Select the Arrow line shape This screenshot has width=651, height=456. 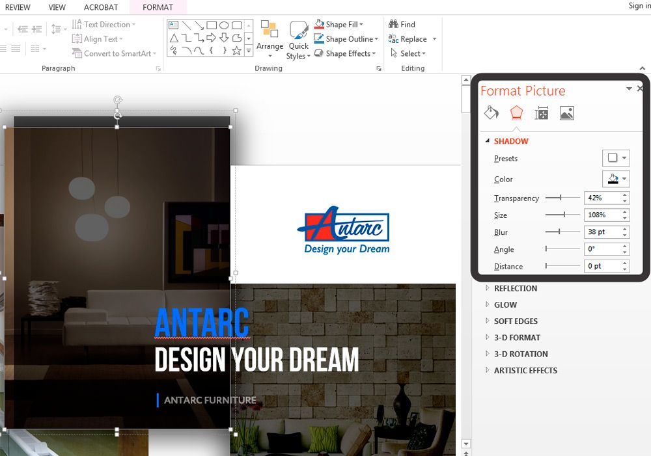tap(199, 25)
